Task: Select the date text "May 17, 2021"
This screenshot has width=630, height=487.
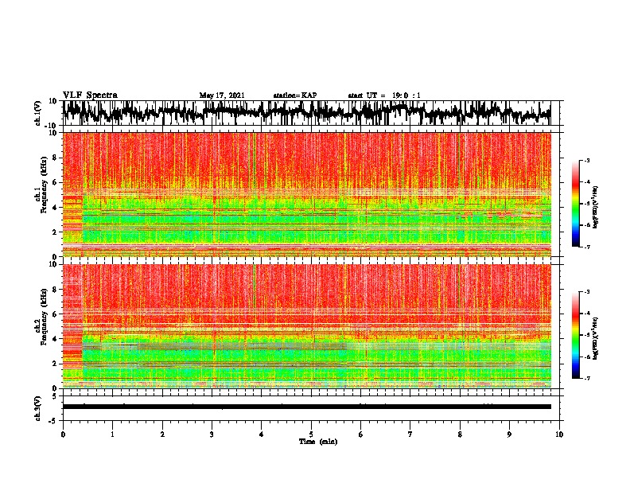Action: (222, 95)
